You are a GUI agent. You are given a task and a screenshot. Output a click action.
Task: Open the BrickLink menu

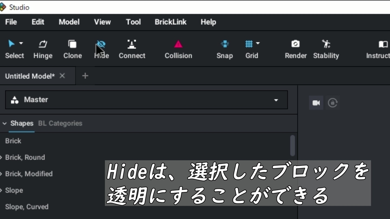[x=171, y=22]
